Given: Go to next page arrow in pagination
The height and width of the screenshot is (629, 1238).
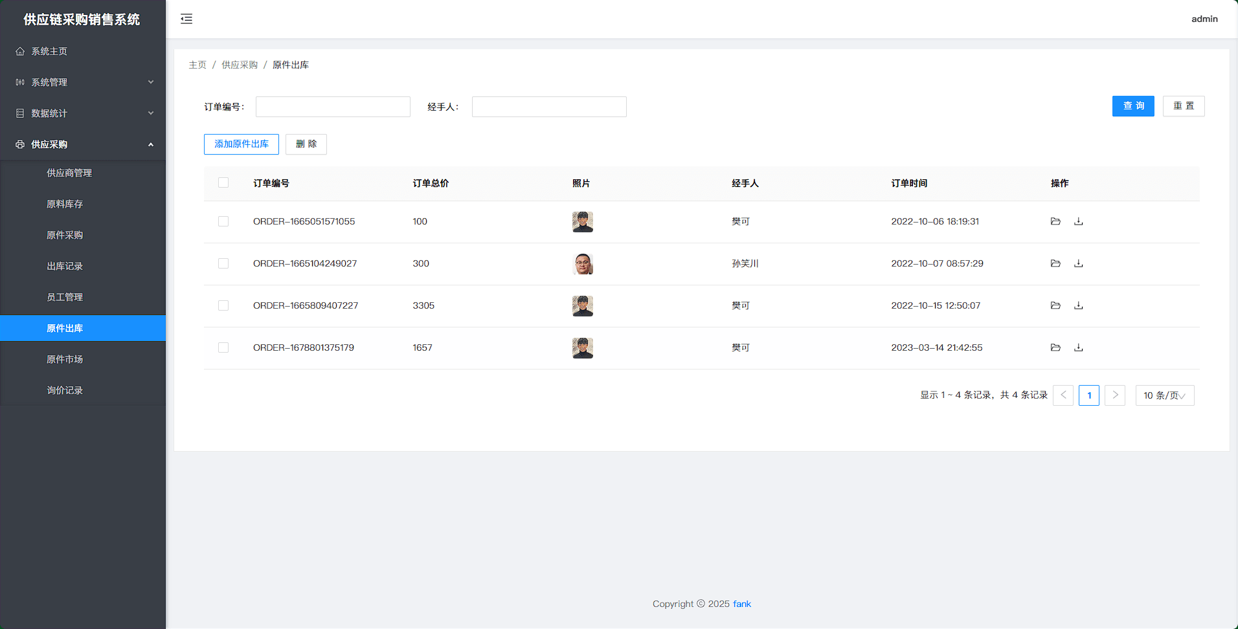Looking at the screenshot, I should coord(1115,395).
